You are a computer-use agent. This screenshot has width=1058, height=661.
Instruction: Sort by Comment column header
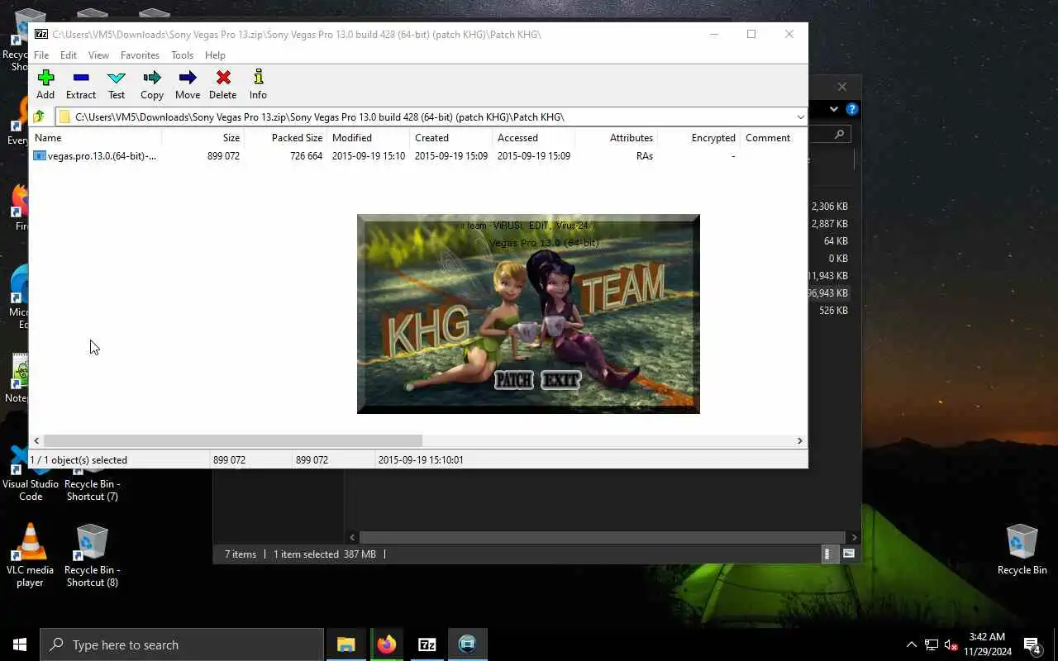click(x=773, y=138)
